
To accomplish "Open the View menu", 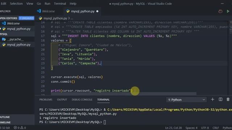I will tap(30, 4).
